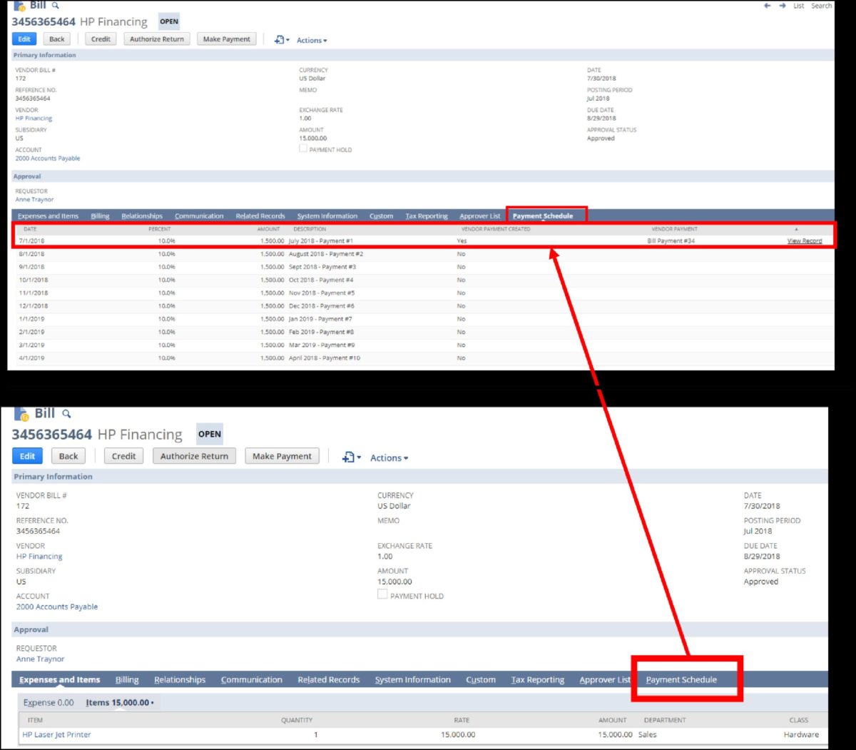Select the August 2018 - Payment #2 row
Image resolution: width=856 pixels, height=750 pixels.
326,254
